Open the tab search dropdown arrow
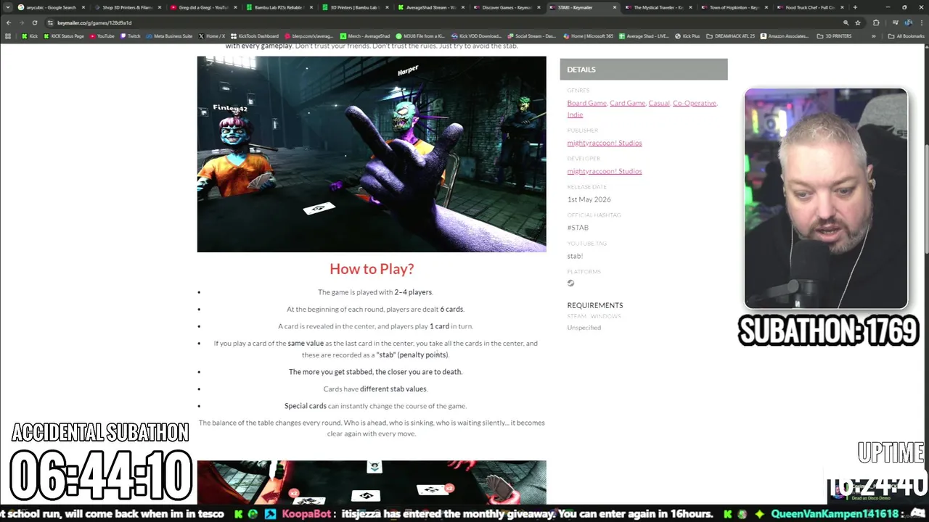929x522 pixels. click(x=9, y=7)
